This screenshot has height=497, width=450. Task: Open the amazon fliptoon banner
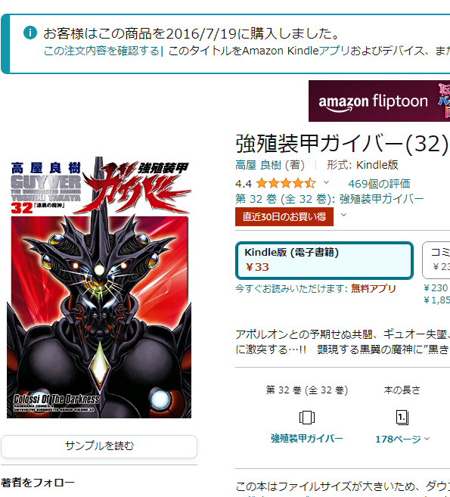[x=379, y=101]
